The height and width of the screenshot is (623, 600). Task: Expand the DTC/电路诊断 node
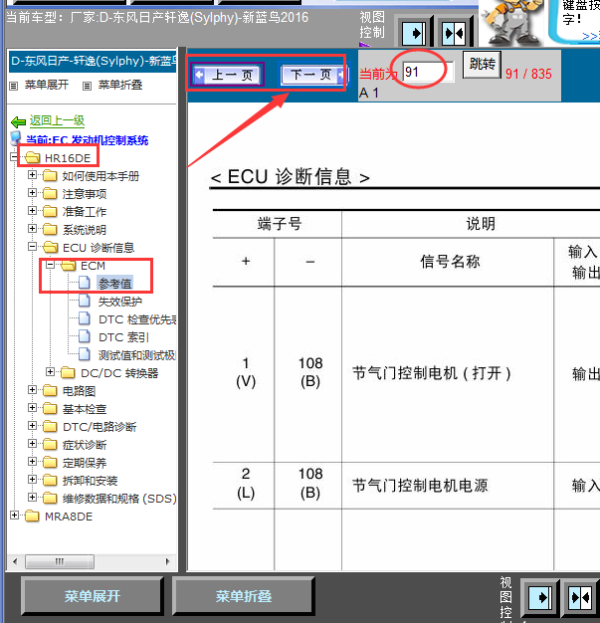[x=32, y=426]
